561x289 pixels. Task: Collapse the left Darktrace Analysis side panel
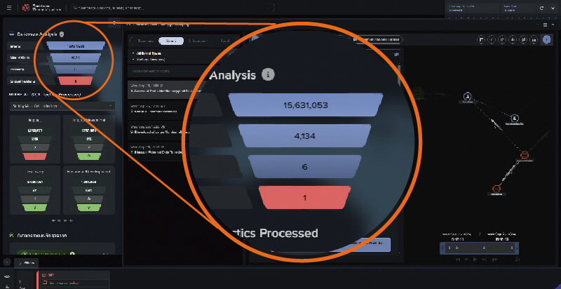[114, 22]
